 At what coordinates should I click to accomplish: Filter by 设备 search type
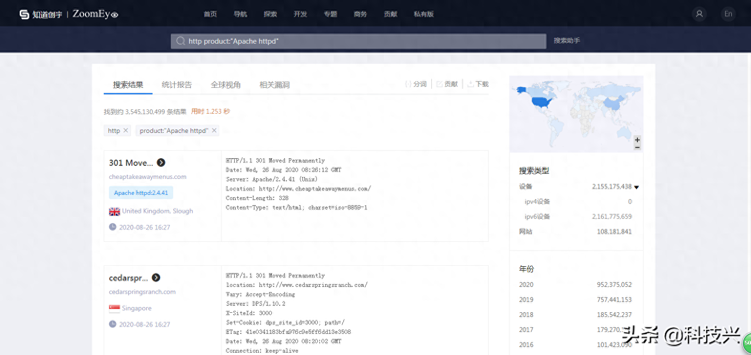point(526,187)
